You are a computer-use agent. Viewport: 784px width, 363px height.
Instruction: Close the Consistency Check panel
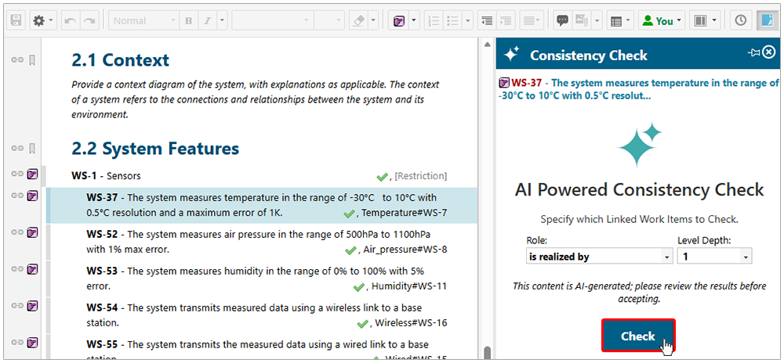(x=769, y=52)
